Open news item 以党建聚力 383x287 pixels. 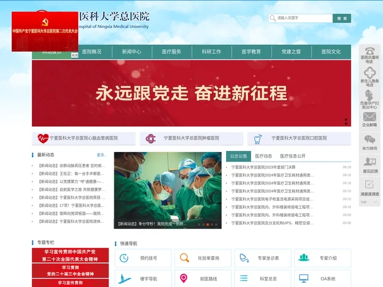tap(71, 182)
